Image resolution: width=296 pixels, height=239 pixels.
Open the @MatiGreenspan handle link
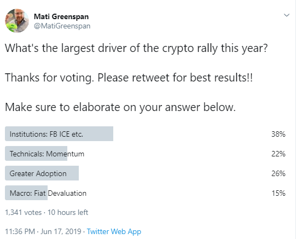tap(62, 26)
